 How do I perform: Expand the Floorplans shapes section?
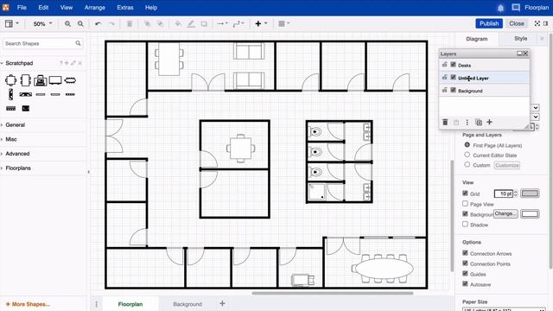(18, 168)
